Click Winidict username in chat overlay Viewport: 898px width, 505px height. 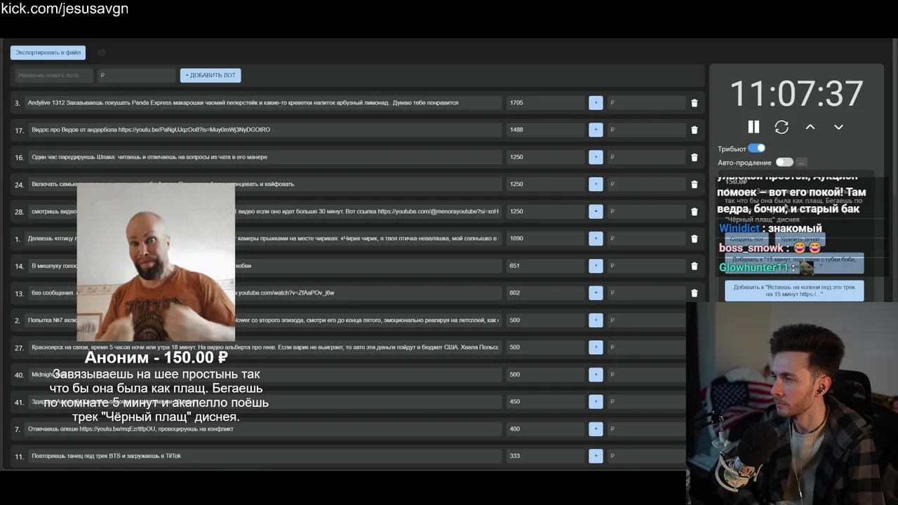739,228
